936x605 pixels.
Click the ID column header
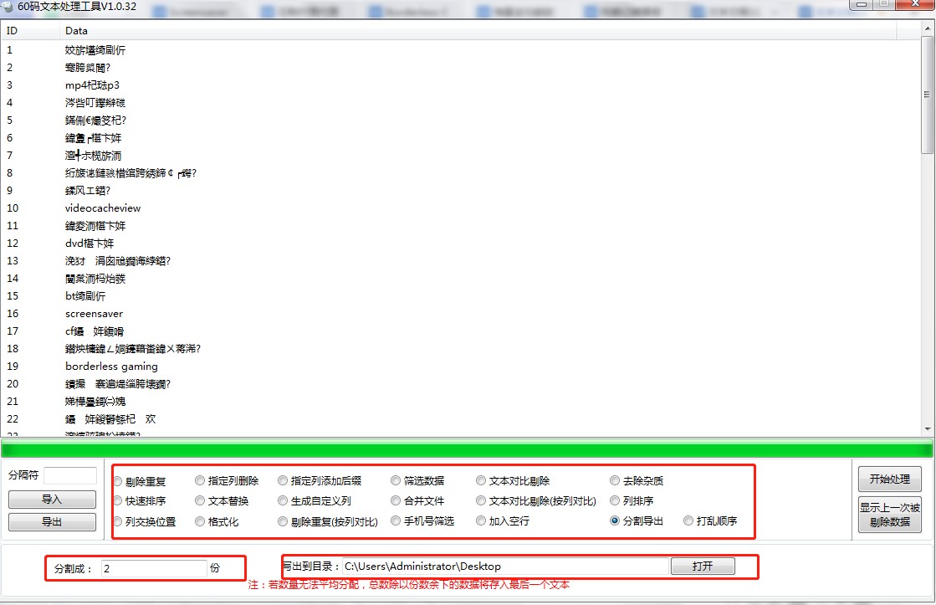point(30,30)
